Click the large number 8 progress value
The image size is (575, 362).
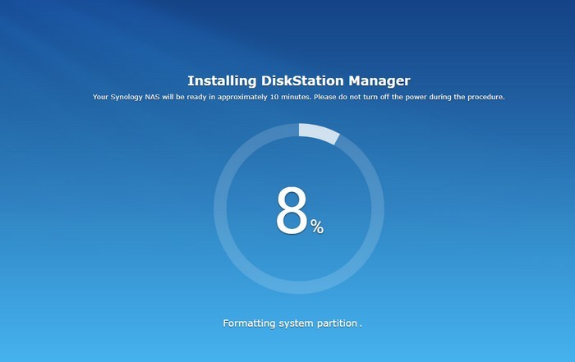(292, 212)
